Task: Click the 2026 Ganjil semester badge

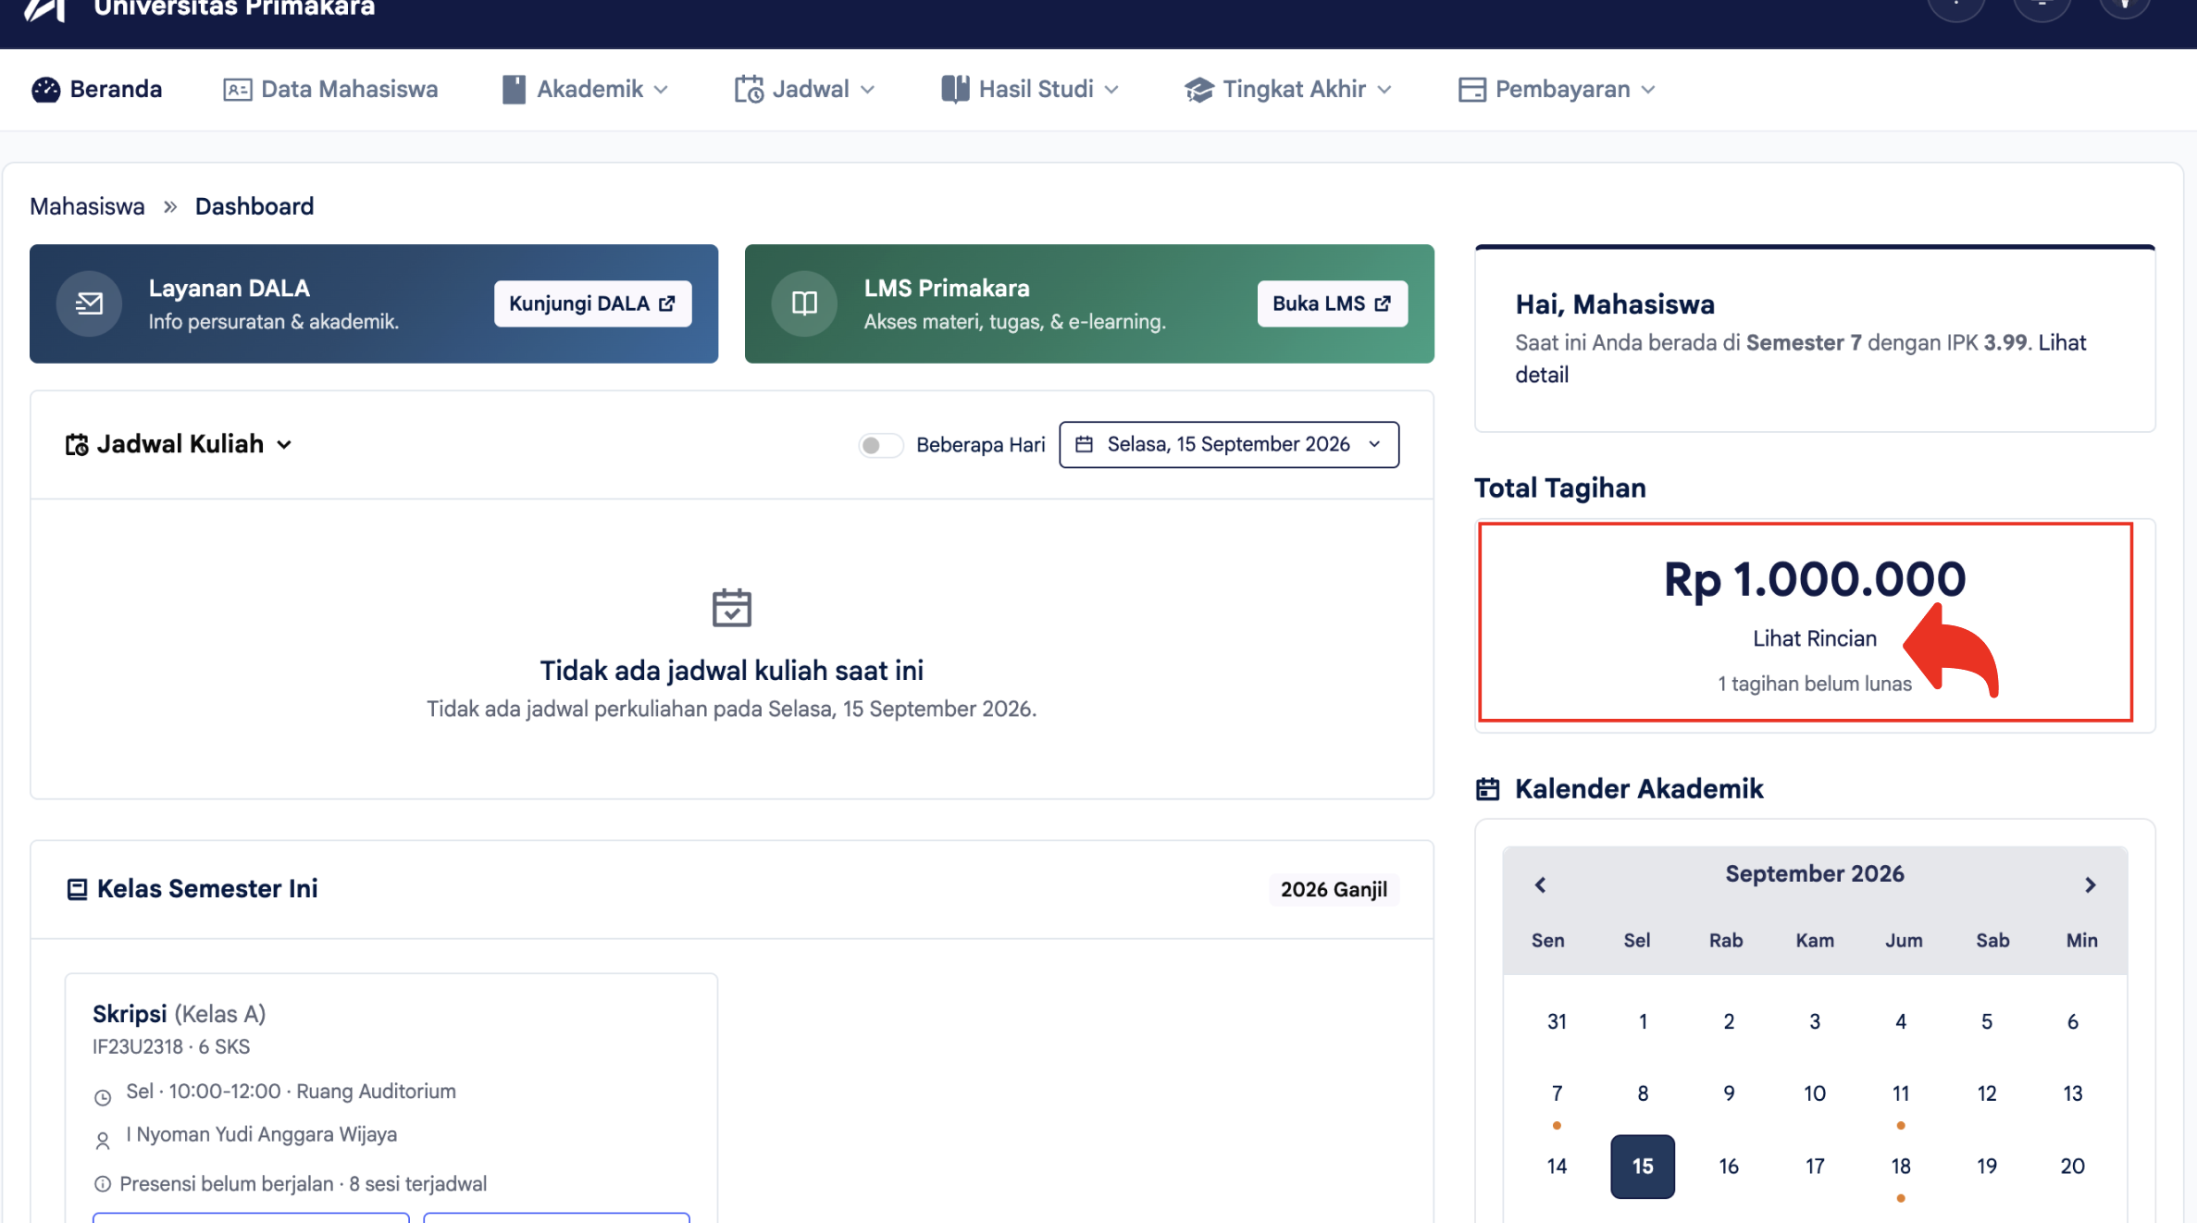Action: pyautogui.click(x=1334, y=889)
